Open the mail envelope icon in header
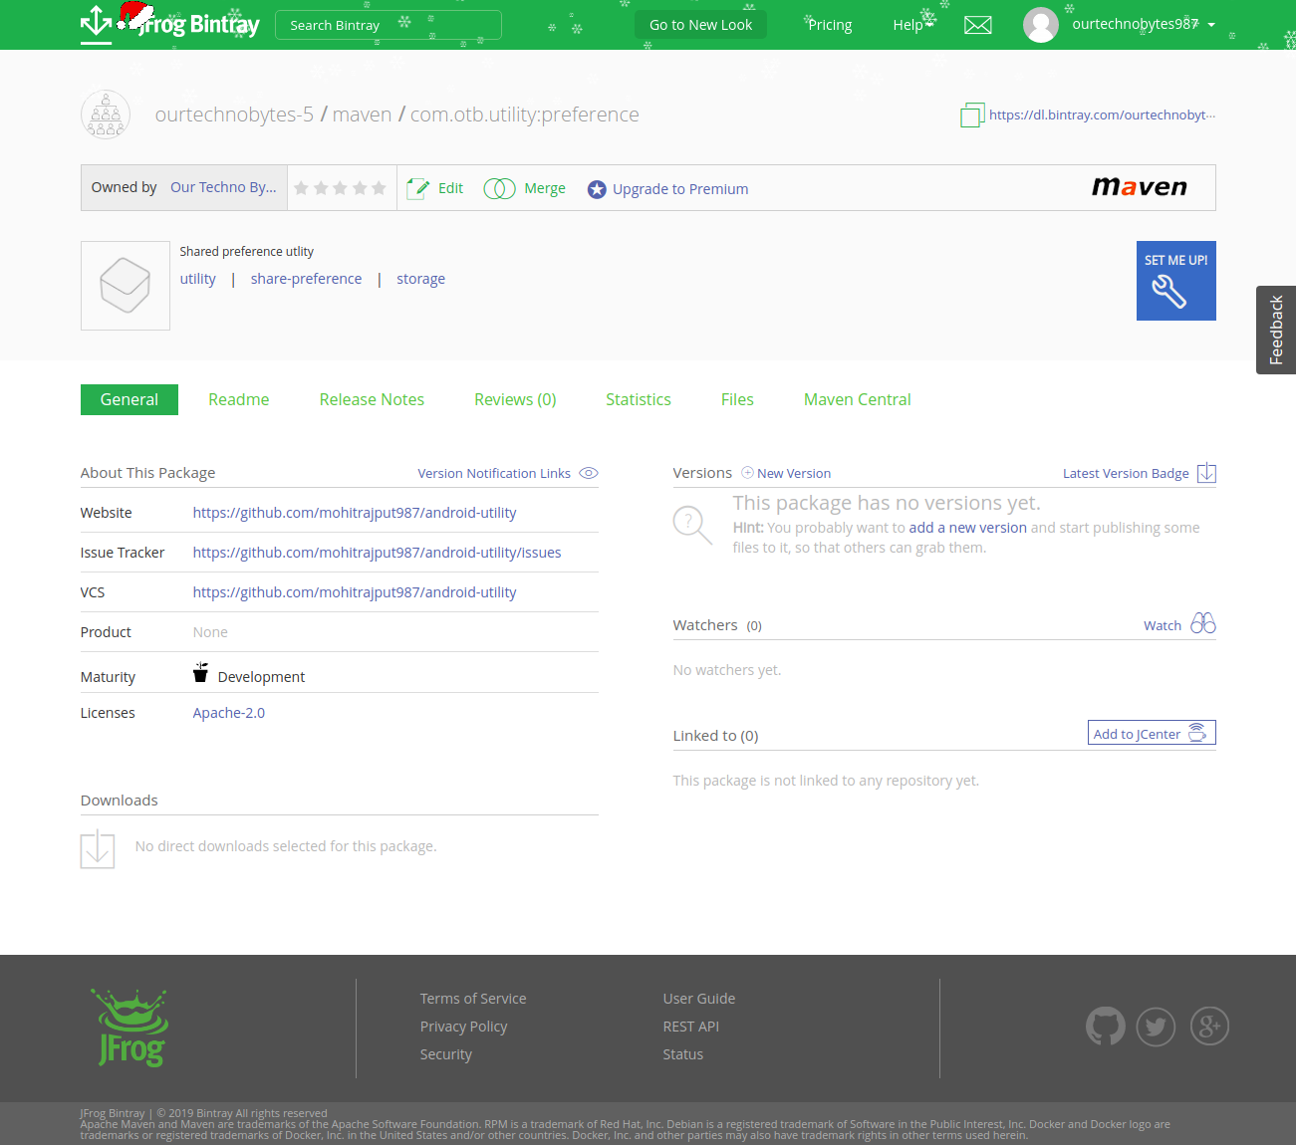The image size is (1296, 1145). [978, 25]
